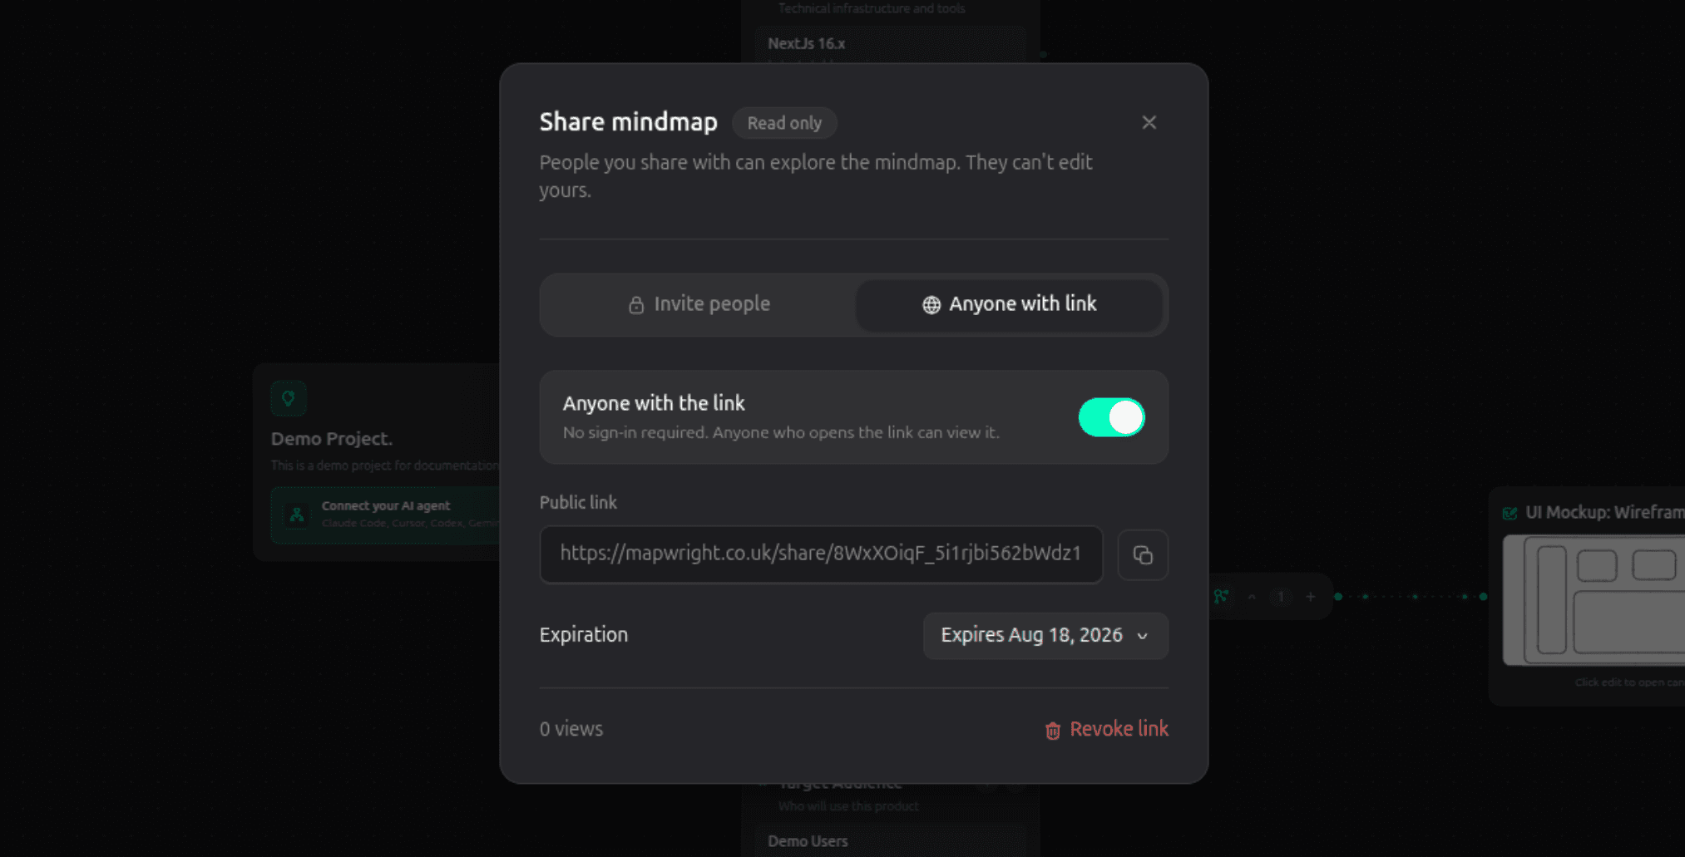Image resolution: width=1685 pixels, height=857 pixels.
Task: Click the public link URL field
Action: click(x=821, y=554)
